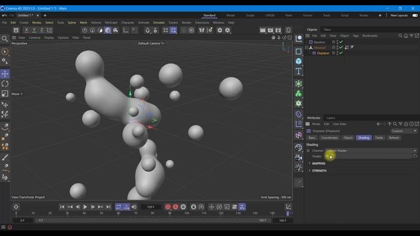This screenshot has height=236, width=420.
Task: Open the Render menu
Action: pos(186,22)
